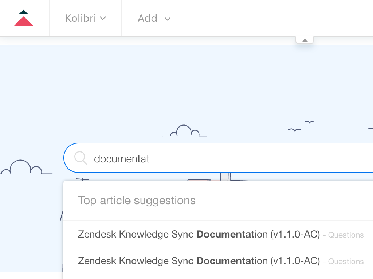Click the cloud illustration above the search bar

pos(185,131)
